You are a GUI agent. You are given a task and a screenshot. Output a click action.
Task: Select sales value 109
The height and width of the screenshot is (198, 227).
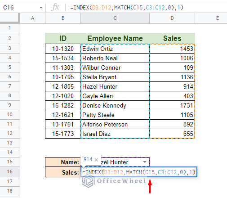point(172,67)
